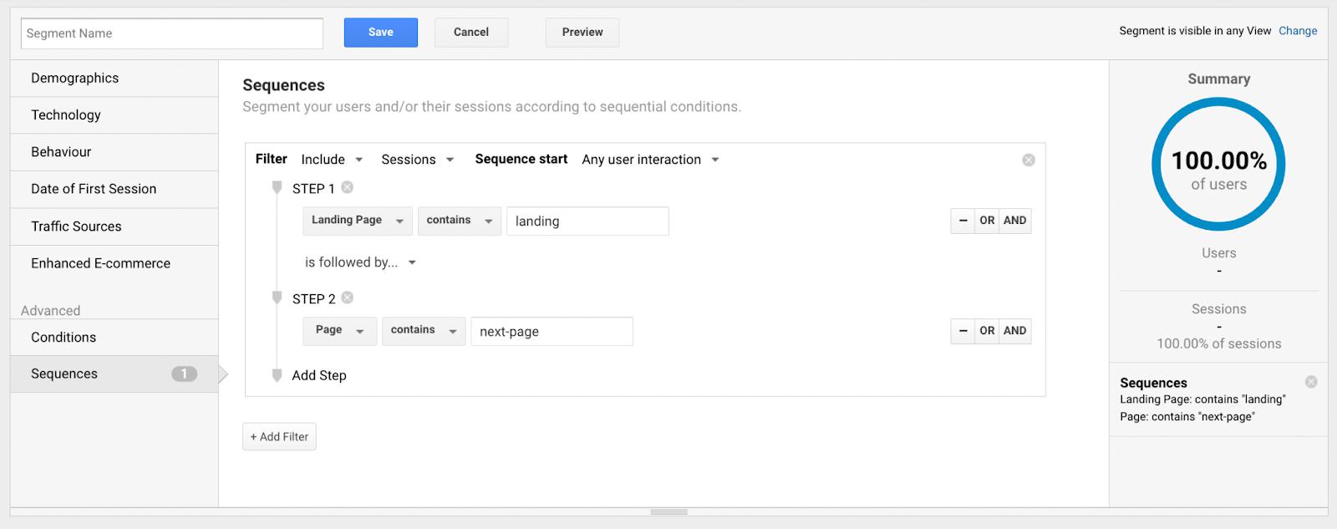The height and width of the screenshot is (529, 1337).
Task: Remove Step 2 using its X icon
Action: tap(348, 298)
